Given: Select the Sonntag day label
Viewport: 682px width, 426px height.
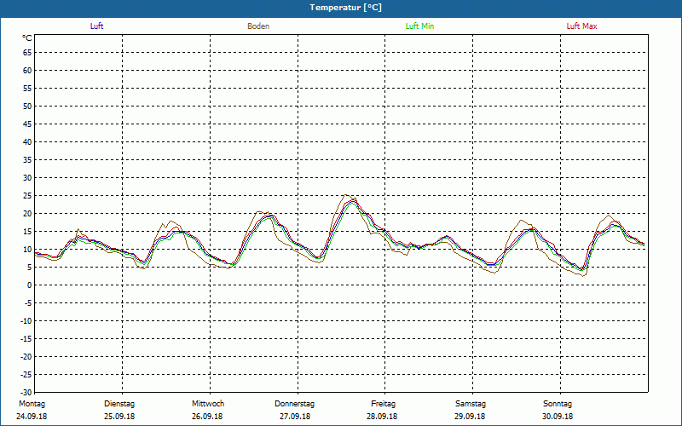Looking at the screenshot, I should point(558,404).
